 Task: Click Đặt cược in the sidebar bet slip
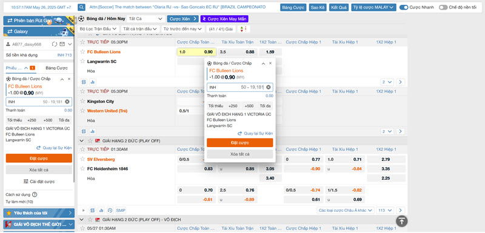pyautogui.click(x=39, y=159)
